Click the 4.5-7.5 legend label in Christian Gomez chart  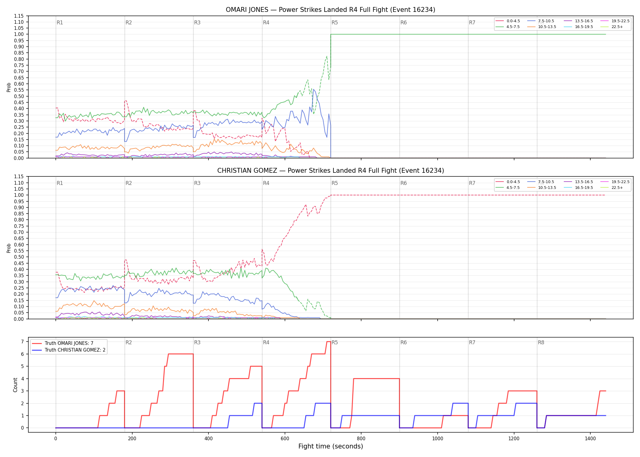click(x=513, y=188)
